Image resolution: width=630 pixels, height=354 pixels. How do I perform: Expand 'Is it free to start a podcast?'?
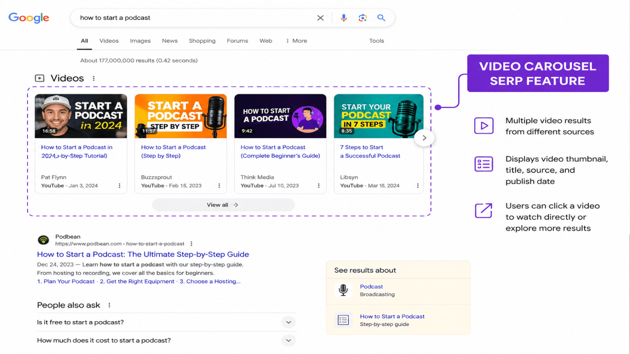(x=288, y=322)
